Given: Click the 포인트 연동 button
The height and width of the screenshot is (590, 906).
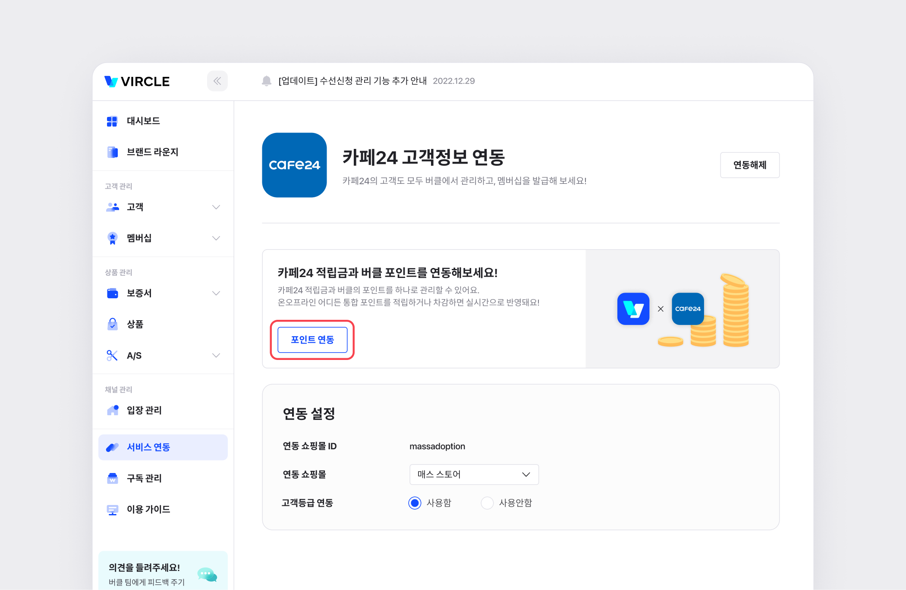Looking at the screenshot, I should [x=312, y=340].
